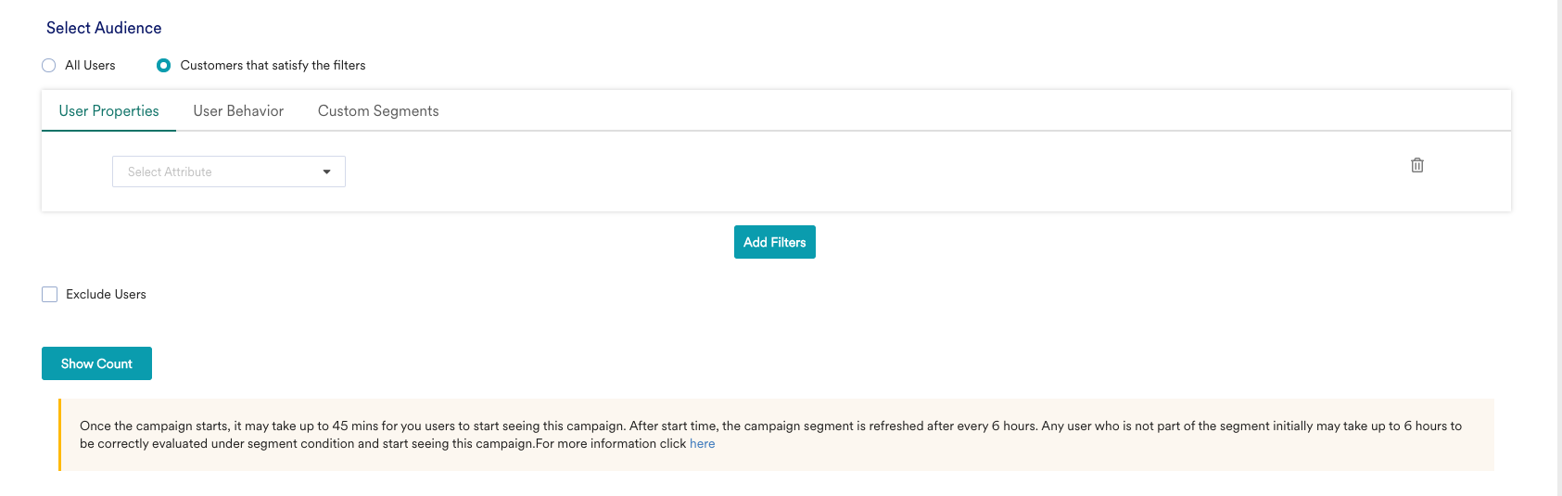Click the Add Filters button

point(775,242)
